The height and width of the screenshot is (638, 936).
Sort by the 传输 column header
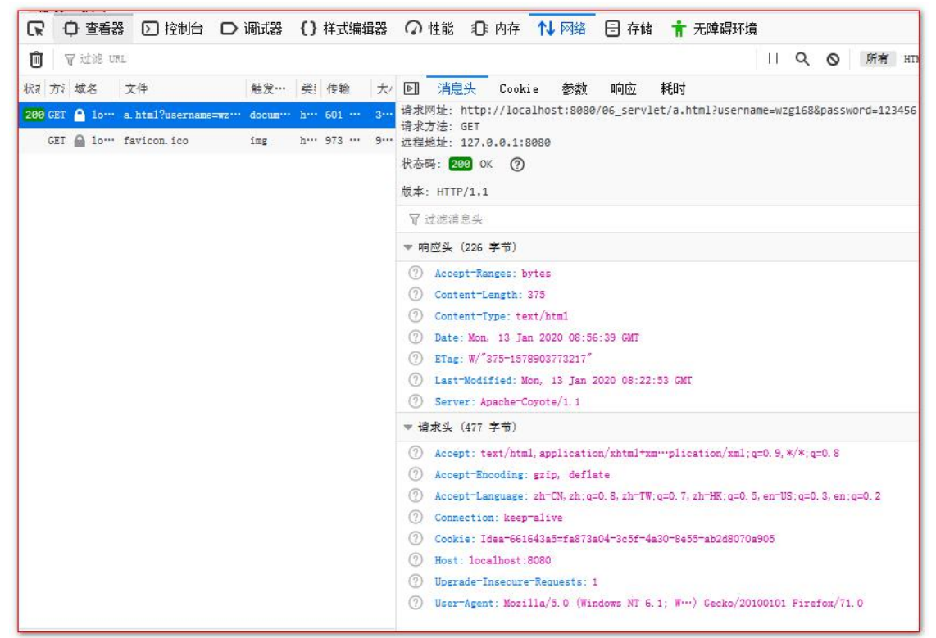(x=346, y=88)
